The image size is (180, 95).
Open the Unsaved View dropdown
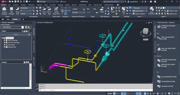pos(140,11)
